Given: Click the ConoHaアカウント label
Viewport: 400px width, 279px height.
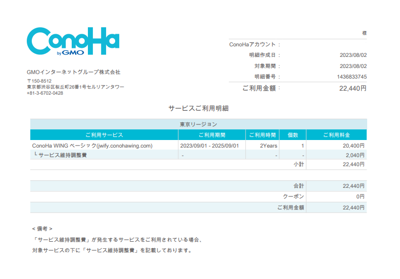Looking at the screenshot, I should pyautogui.click(x=253, y=44).
